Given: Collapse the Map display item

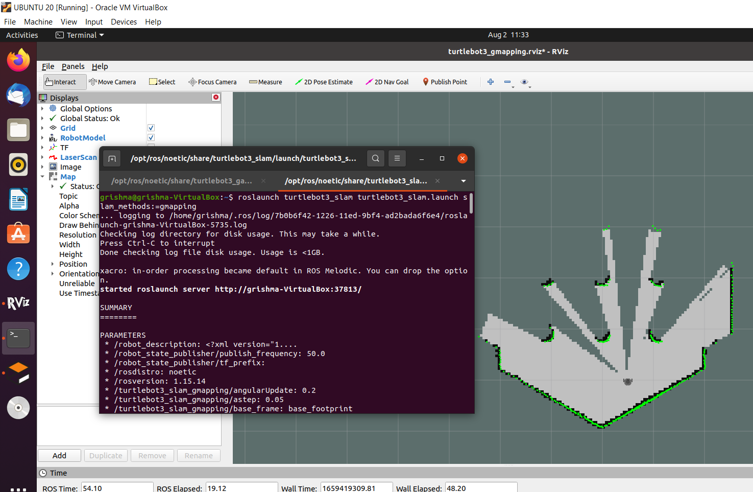Looking at the screenshot, I should click(x=42, y=176).
